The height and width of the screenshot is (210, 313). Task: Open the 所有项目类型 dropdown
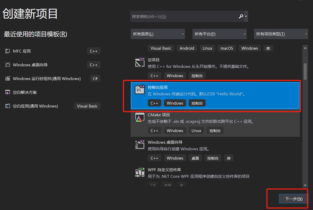tap(281, 34)
